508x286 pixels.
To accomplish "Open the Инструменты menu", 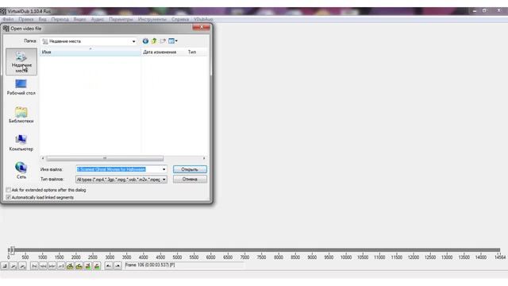I will click(x=152, y=19).
